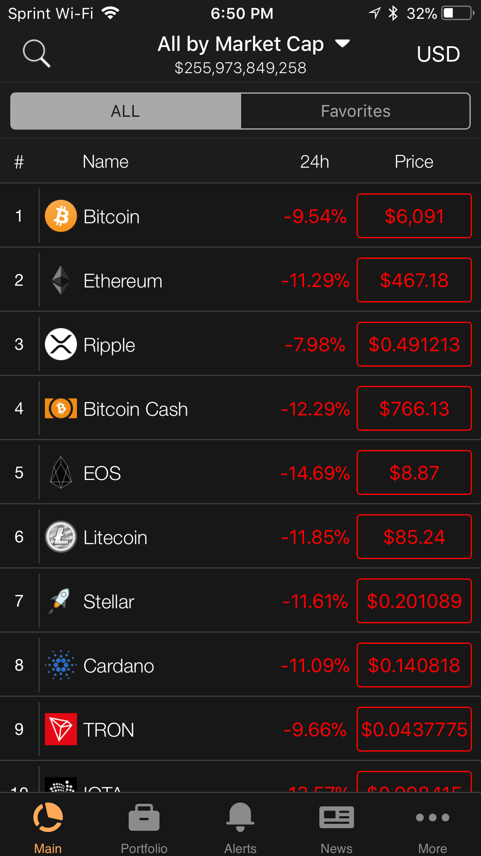Open the Bitcoin Cash row
481x856 pixels.
(240, 408)
